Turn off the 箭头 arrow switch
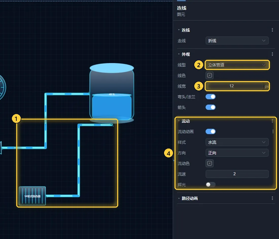 (211, 107)
